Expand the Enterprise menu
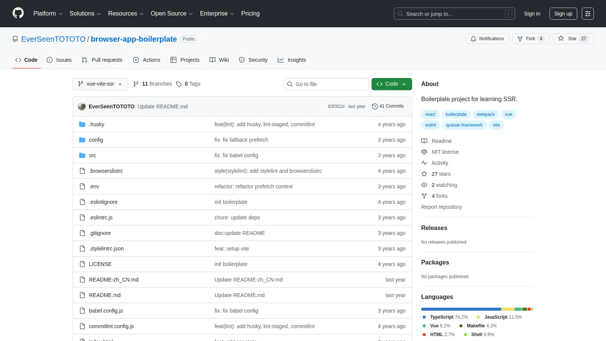The width and height of the screenshot is (606, 341). pyautogui.click(x=217, y=14)
